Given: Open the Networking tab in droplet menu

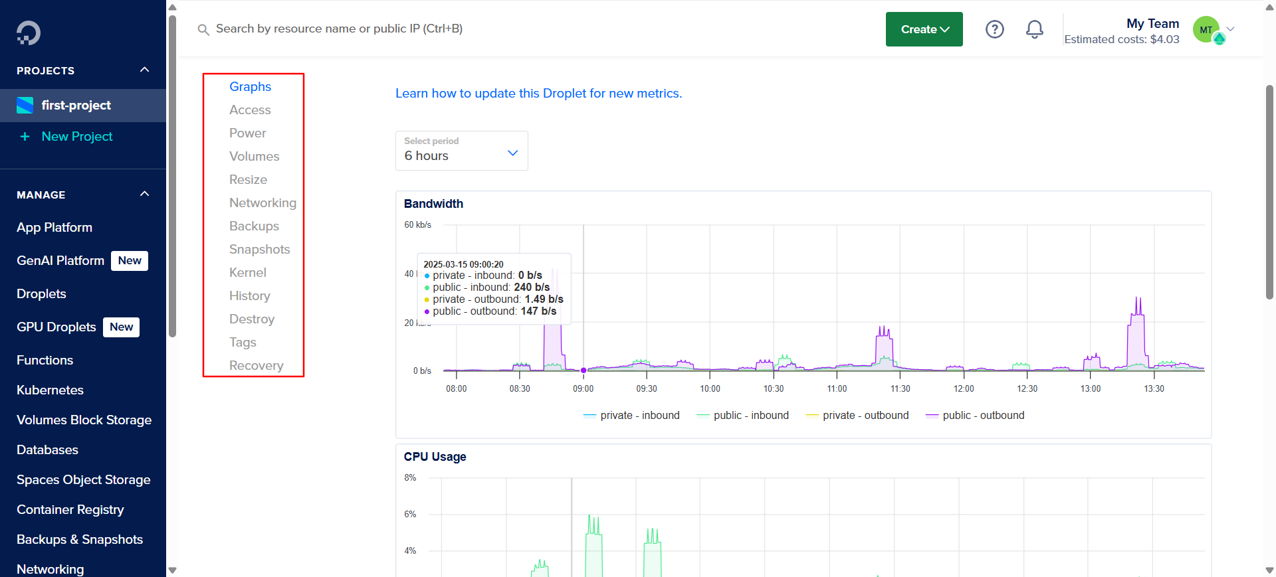Looking at the screenshot, I should point(263,203).
